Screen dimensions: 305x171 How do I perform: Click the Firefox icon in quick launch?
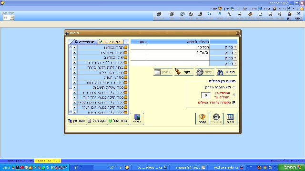[259, 168]
